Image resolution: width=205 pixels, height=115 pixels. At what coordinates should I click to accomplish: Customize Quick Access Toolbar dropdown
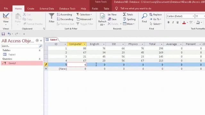point(24,34)
